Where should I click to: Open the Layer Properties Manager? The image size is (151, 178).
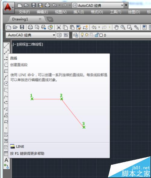click(x=75, y=35)
